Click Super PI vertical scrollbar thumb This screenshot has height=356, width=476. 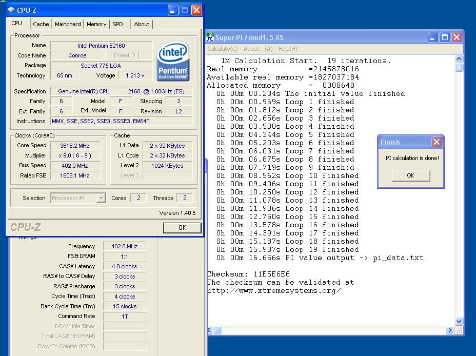click(x=459, y=67)
